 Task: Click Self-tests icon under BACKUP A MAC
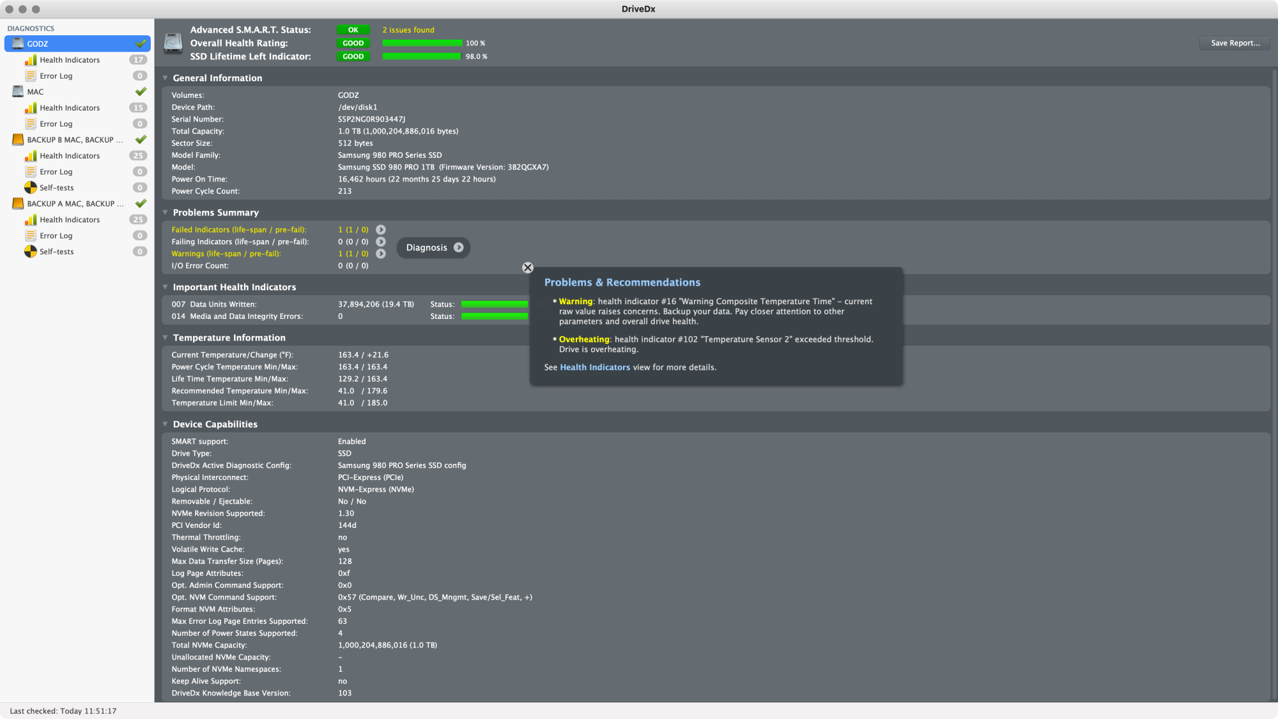pos(30,251)
